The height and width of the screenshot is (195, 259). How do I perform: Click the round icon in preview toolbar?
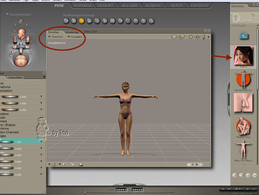(191, 37)
